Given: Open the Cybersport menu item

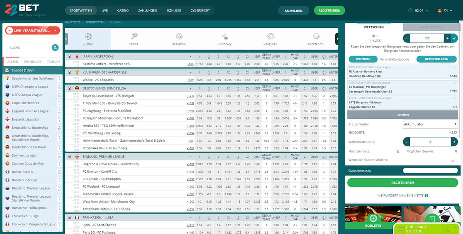Looking at the screenshot, I should tap(200, 10).
